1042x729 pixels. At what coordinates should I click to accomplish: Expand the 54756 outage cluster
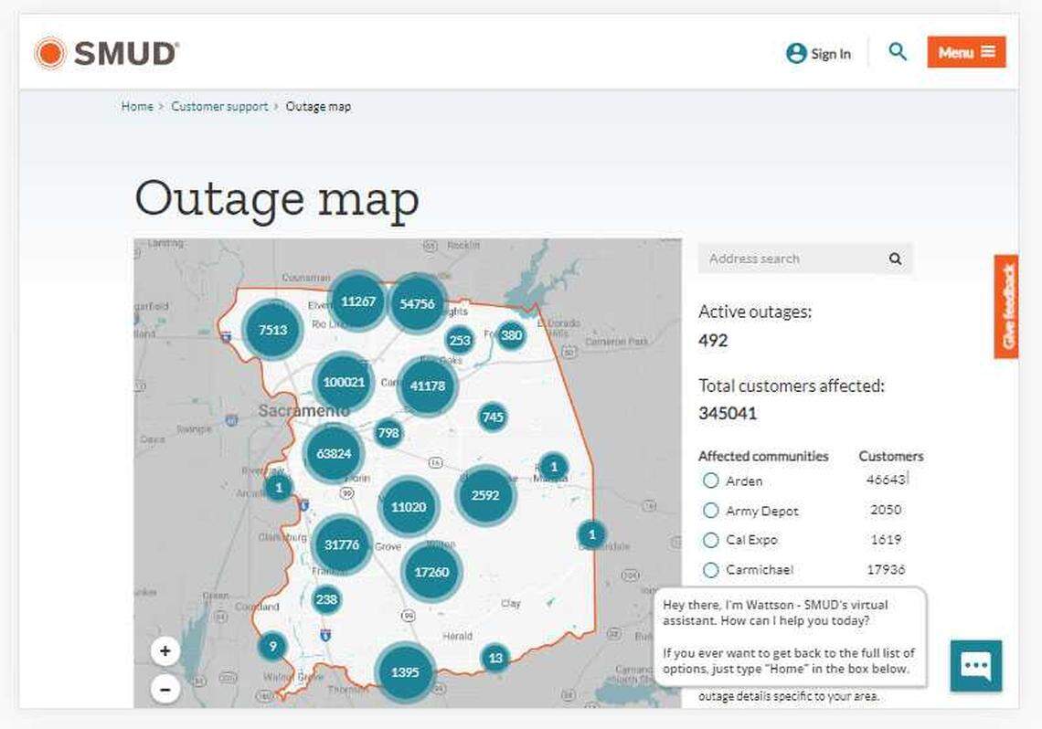(x=417, y=302)
